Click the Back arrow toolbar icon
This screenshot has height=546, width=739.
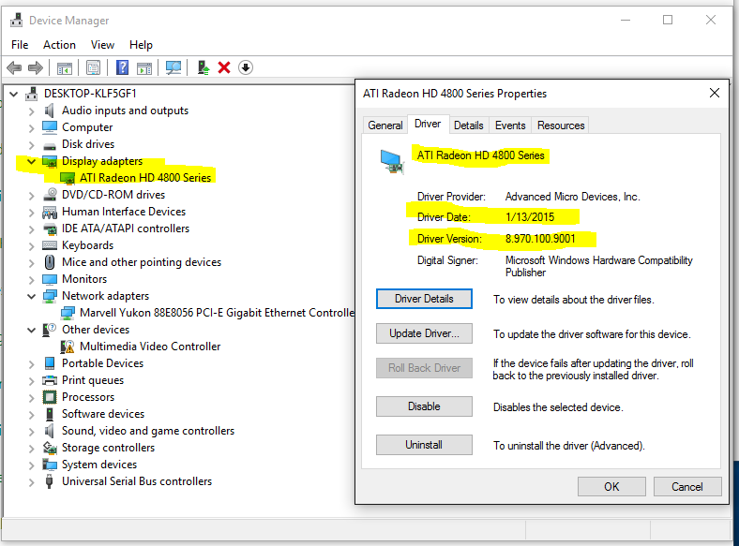[x=15, y=67]
